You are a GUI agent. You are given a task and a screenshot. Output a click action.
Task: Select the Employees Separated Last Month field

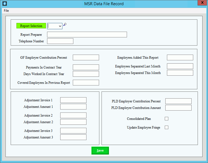click(180, 66)
